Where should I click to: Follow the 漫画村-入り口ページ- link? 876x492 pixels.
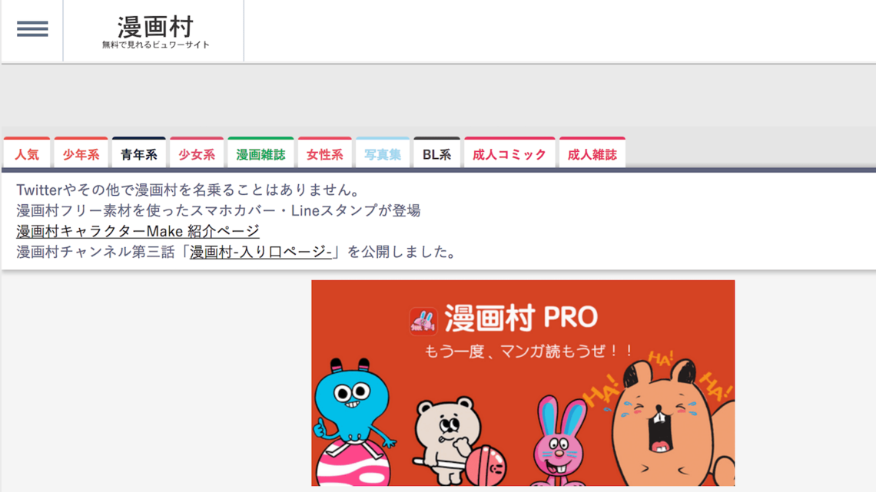(260, 252)
